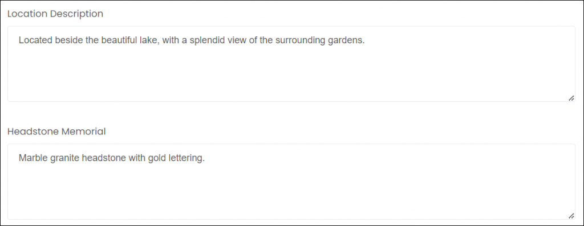
Task: Place cursor on the word "Located"
Action: pyautogui.click(x=35, y=40)
